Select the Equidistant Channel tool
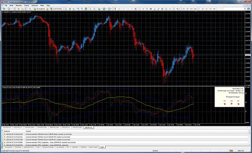Screen dimensions: 252x153 click(x=135, y=9)
